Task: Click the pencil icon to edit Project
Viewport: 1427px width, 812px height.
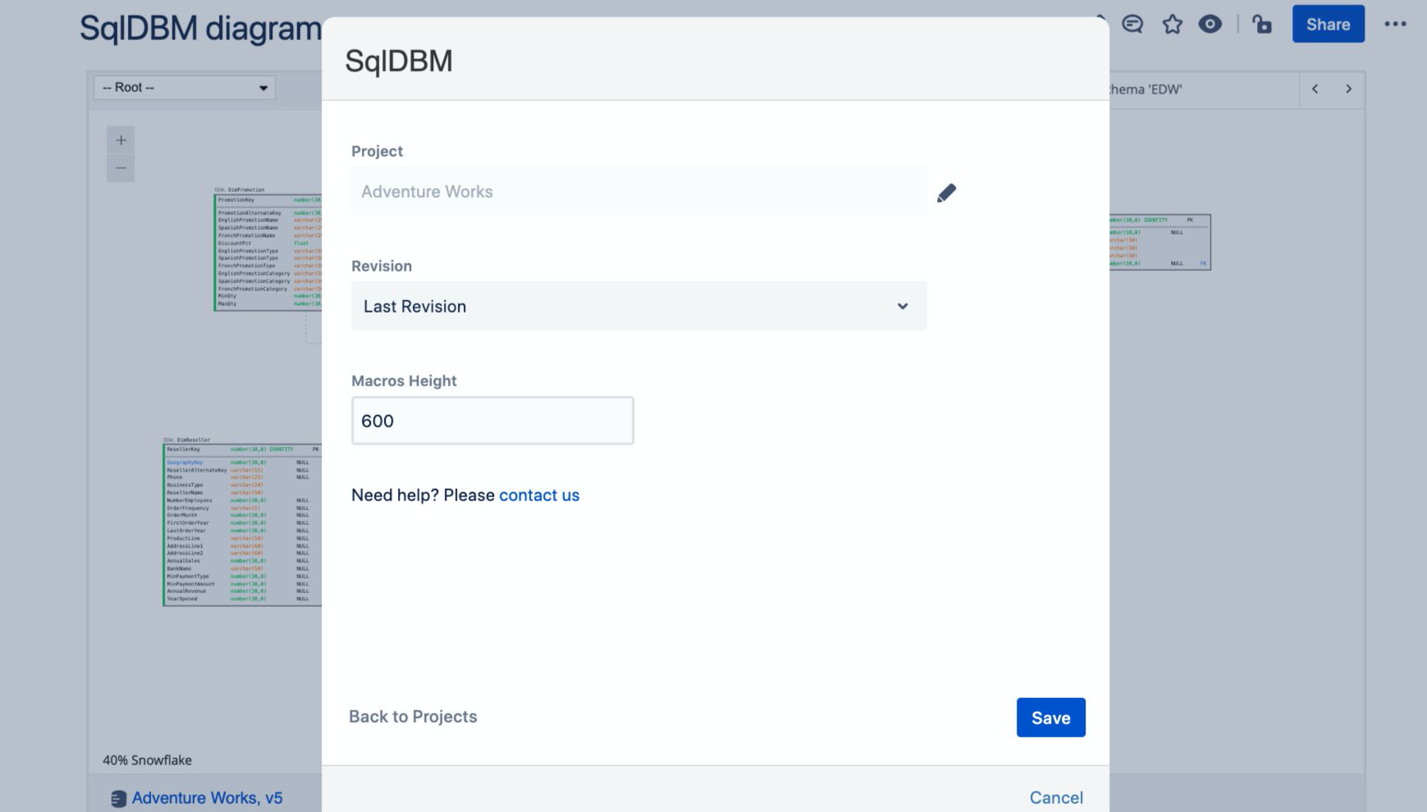Action: pos(946,192)
